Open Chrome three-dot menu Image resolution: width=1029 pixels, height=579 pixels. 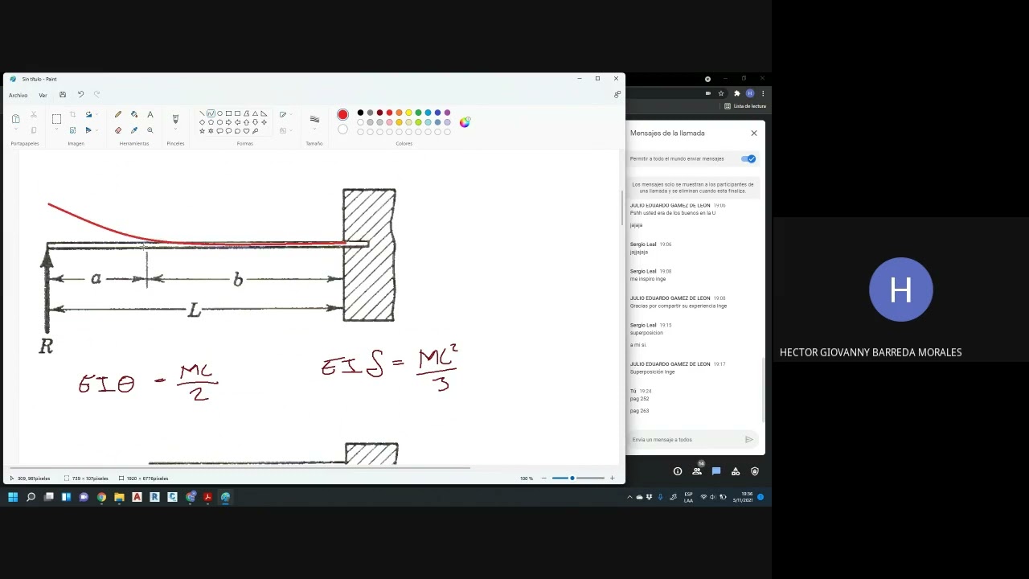[x=763, y=93]
